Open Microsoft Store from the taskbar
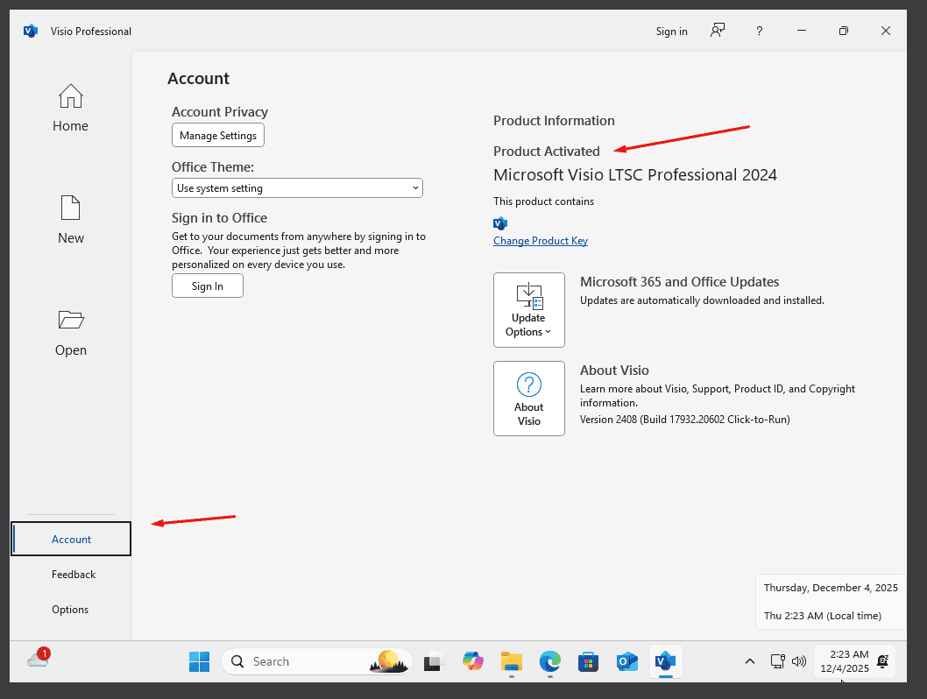 [588, 661]
